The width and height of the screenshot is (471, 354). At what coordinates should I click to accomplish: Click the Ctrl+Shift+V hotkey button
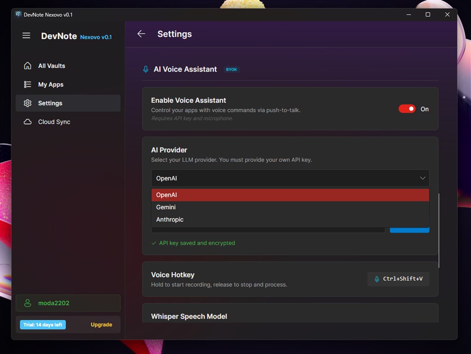pos(398,279)
